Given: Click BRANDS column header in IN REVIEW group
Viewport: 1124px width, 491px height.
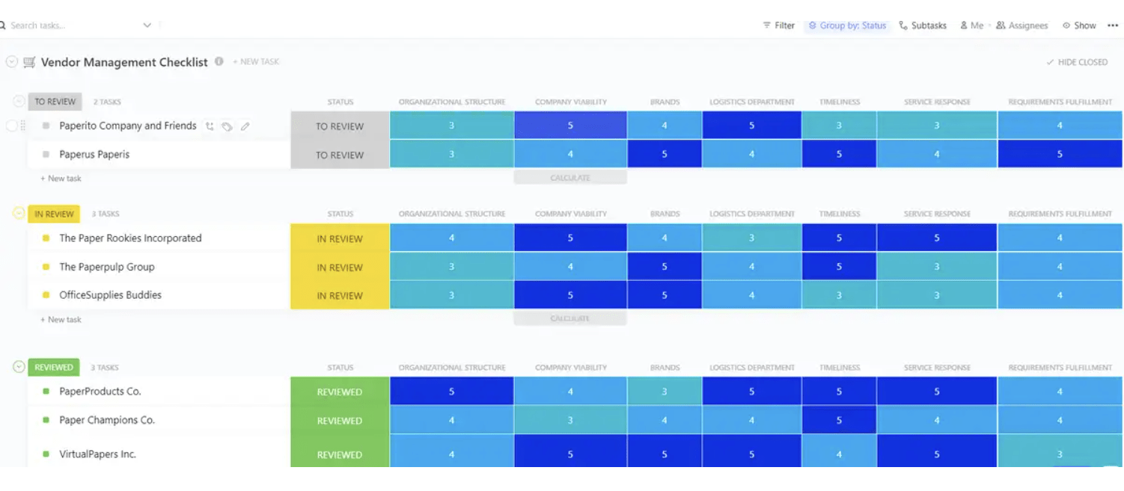Looking at the screenshot, I should [665, 214].
